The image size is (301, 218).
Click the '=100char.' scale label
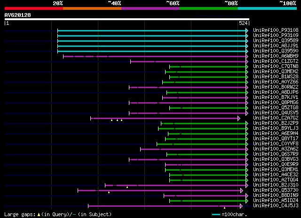pyautogui.click(x=234, y=214)
